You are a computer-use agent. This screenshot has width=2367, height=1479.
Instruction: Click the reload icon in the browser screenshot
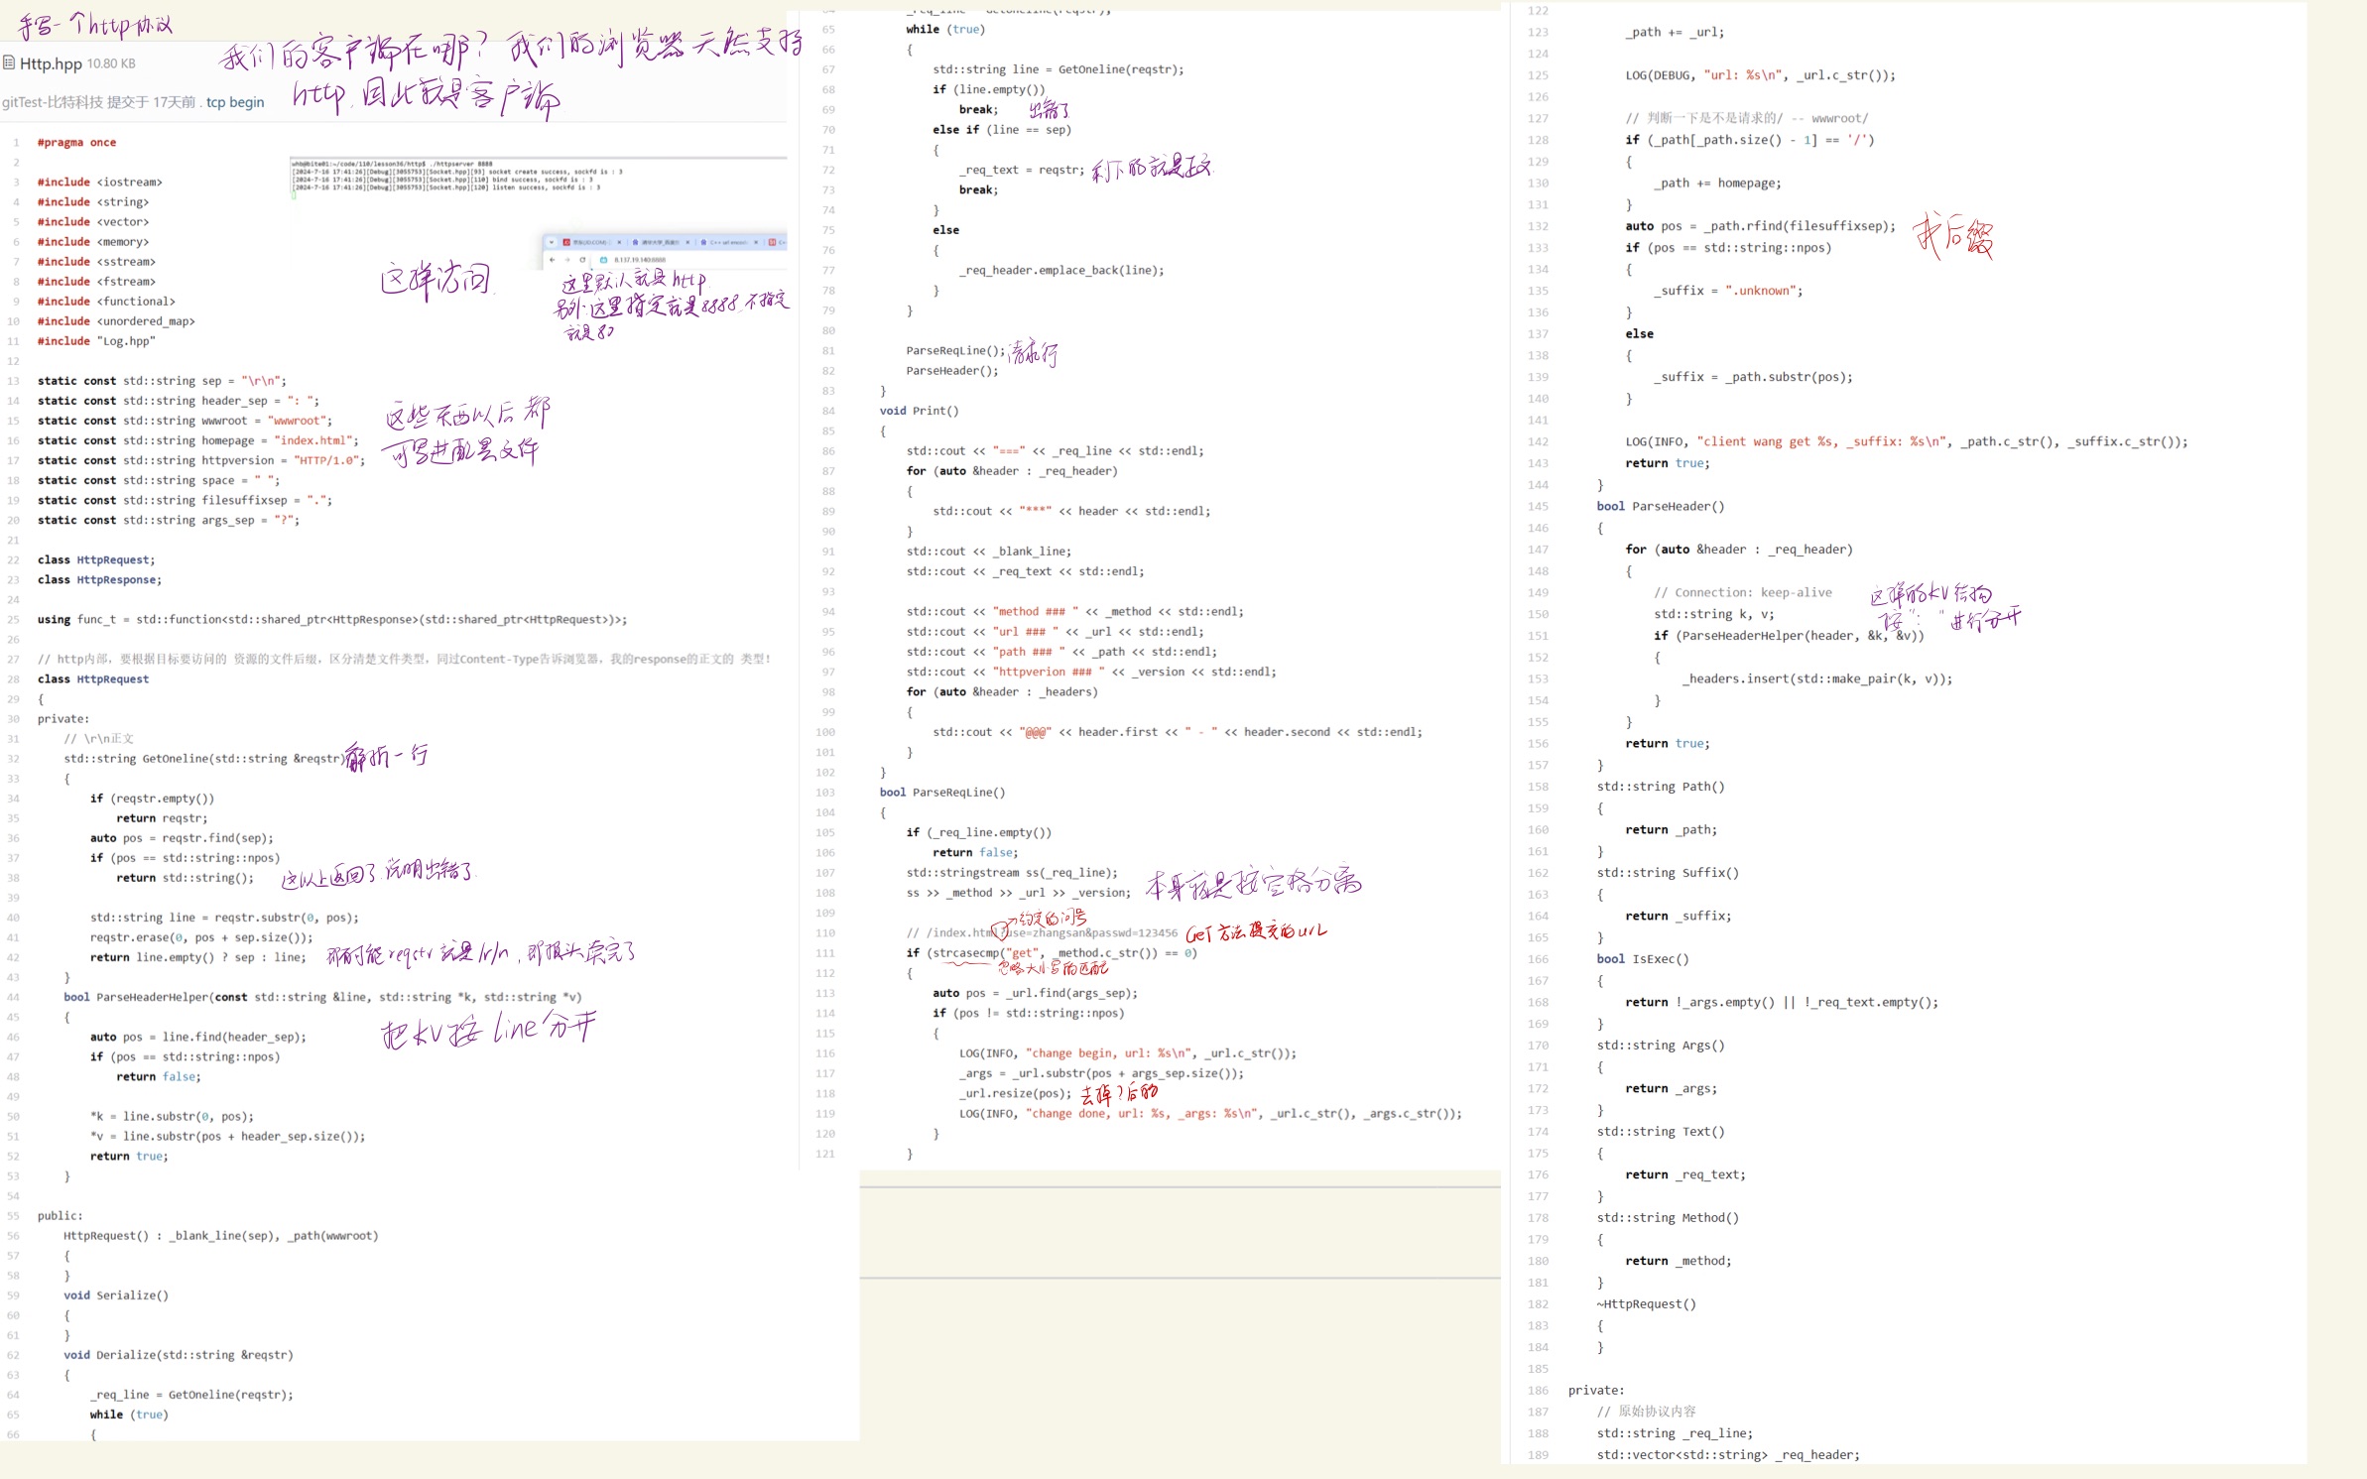pos(582,260)
